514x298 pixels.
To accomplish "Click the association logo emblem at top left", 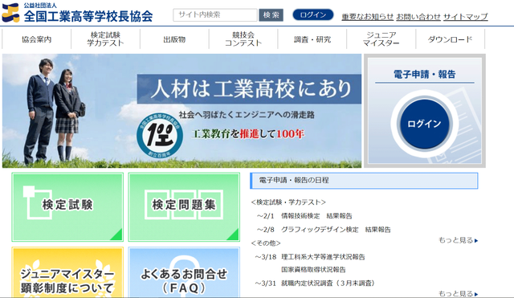I will click(x=10, y=13).
